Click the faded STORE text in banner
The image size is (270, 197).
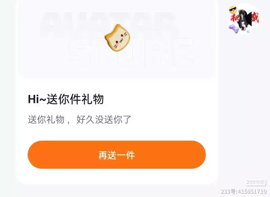(131, 52)
